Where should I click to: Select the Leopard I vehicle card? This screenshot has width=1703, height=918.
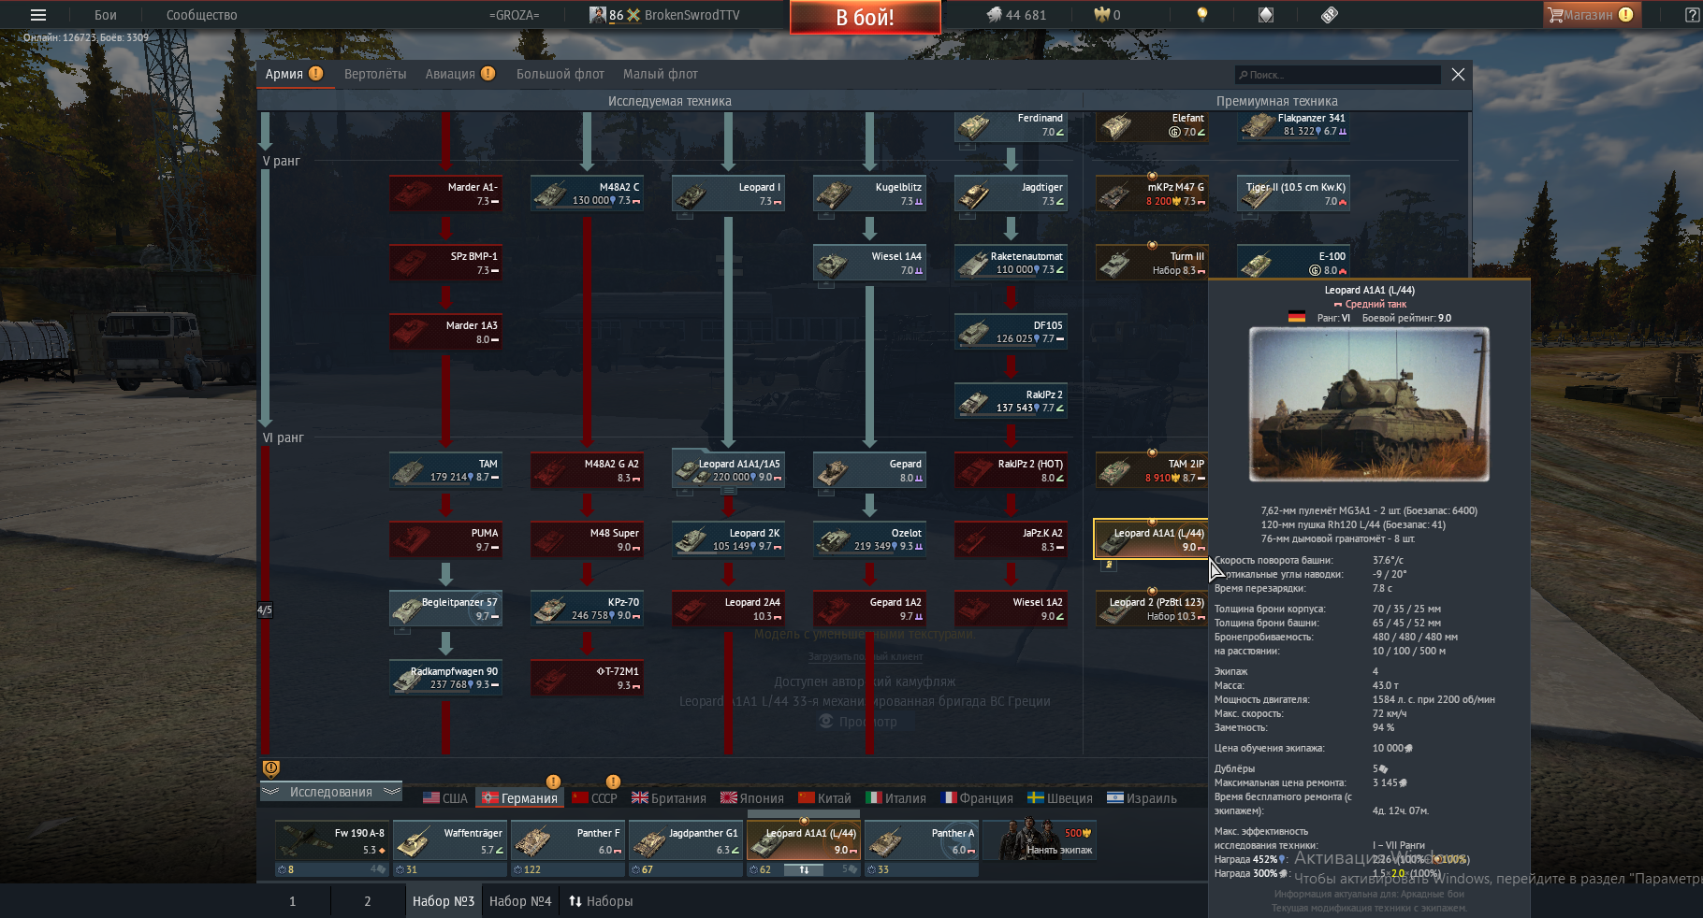pyautogui.click(x=728, y=194)
